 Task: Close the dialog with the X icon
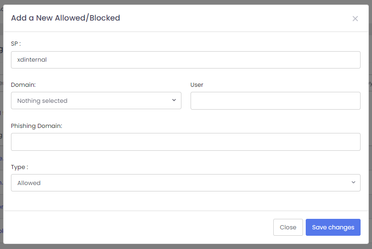355,19
